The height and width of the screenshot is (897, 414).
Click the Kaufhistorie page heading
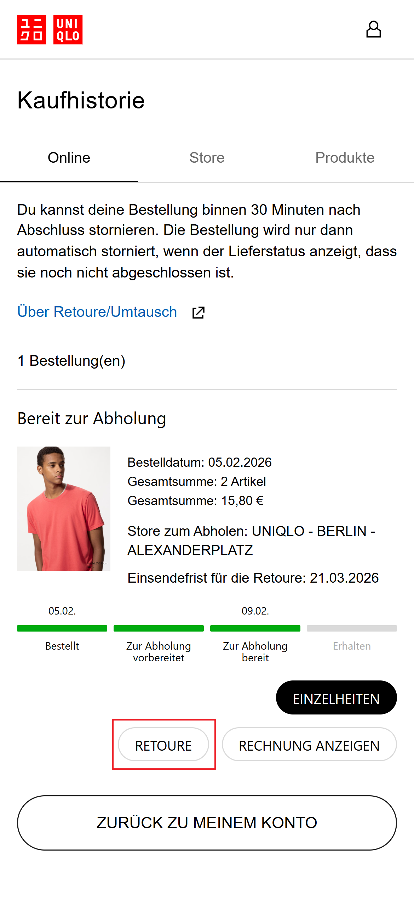pos(81,100)
